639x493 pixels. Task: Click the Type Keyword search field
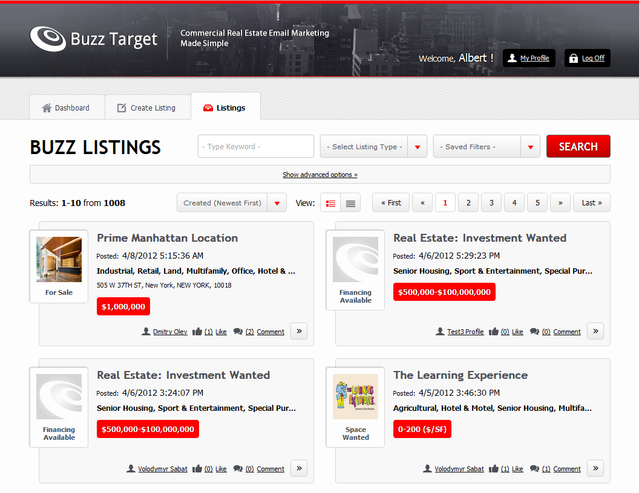[x=255, y=147]
